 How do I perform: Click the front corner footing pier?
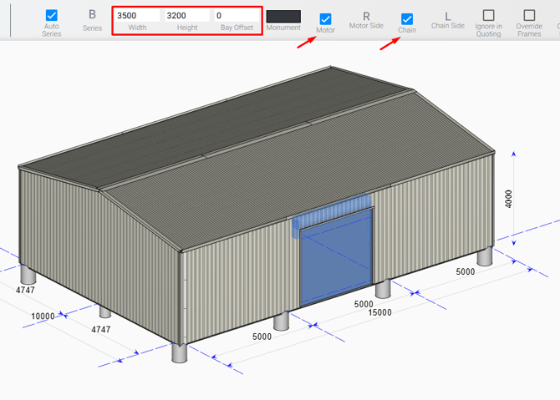click(180, 352)
